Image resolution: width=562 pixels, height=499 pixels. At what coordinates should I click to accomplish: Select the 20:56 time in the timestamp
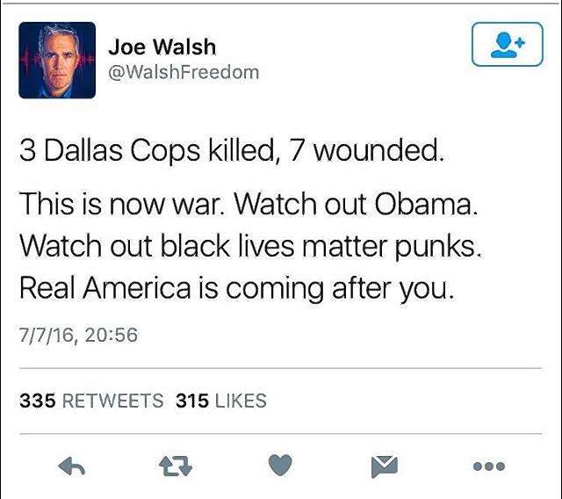click(x=112, y=335)
